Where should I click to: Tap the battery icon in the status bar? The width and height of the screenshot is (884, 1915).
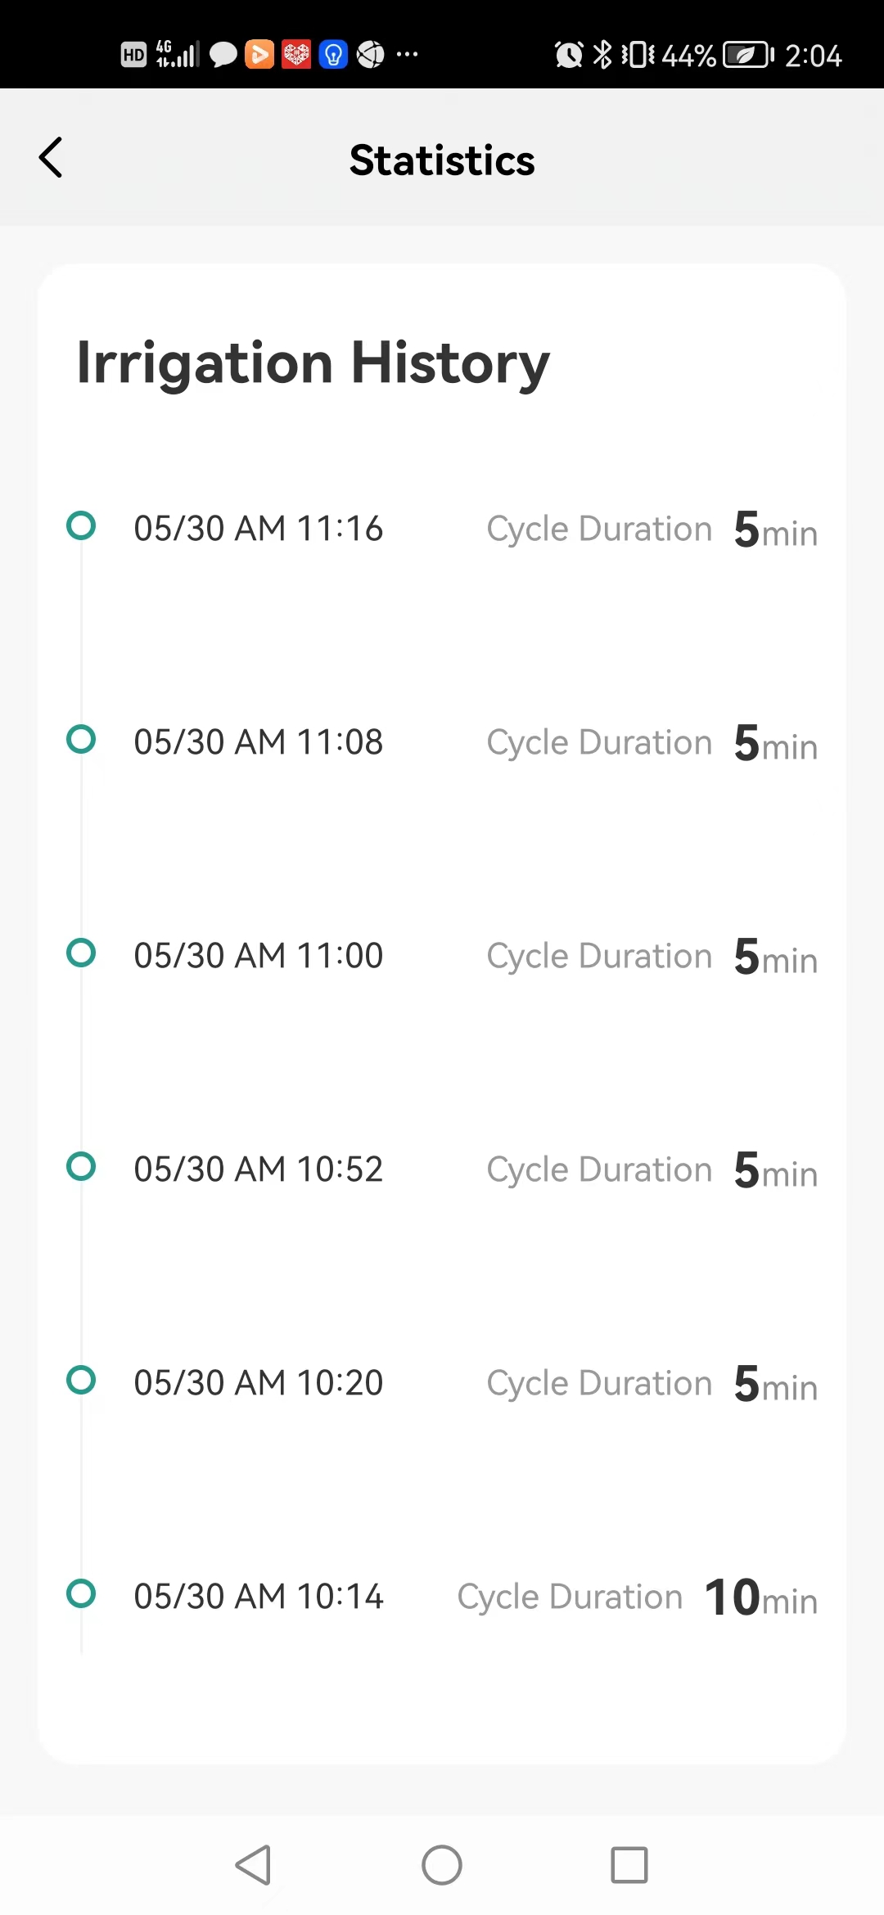pos(748,55)
